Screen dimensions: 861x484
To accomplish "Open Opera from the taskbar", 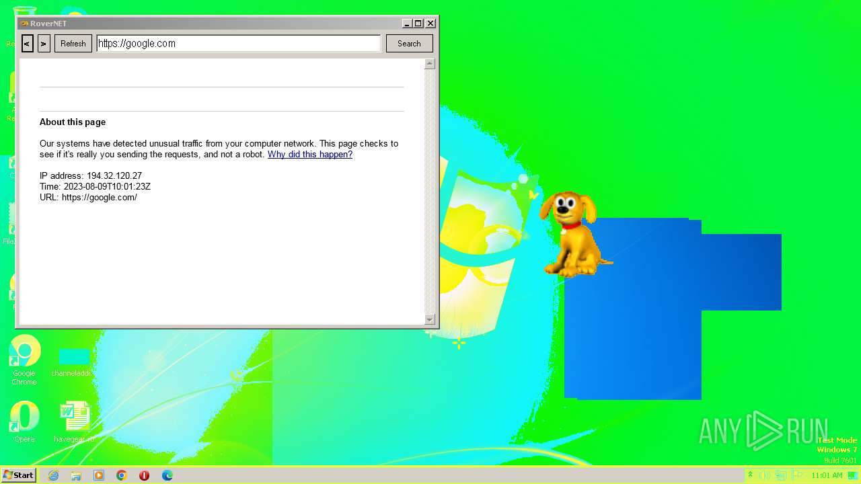I will 145,475.
